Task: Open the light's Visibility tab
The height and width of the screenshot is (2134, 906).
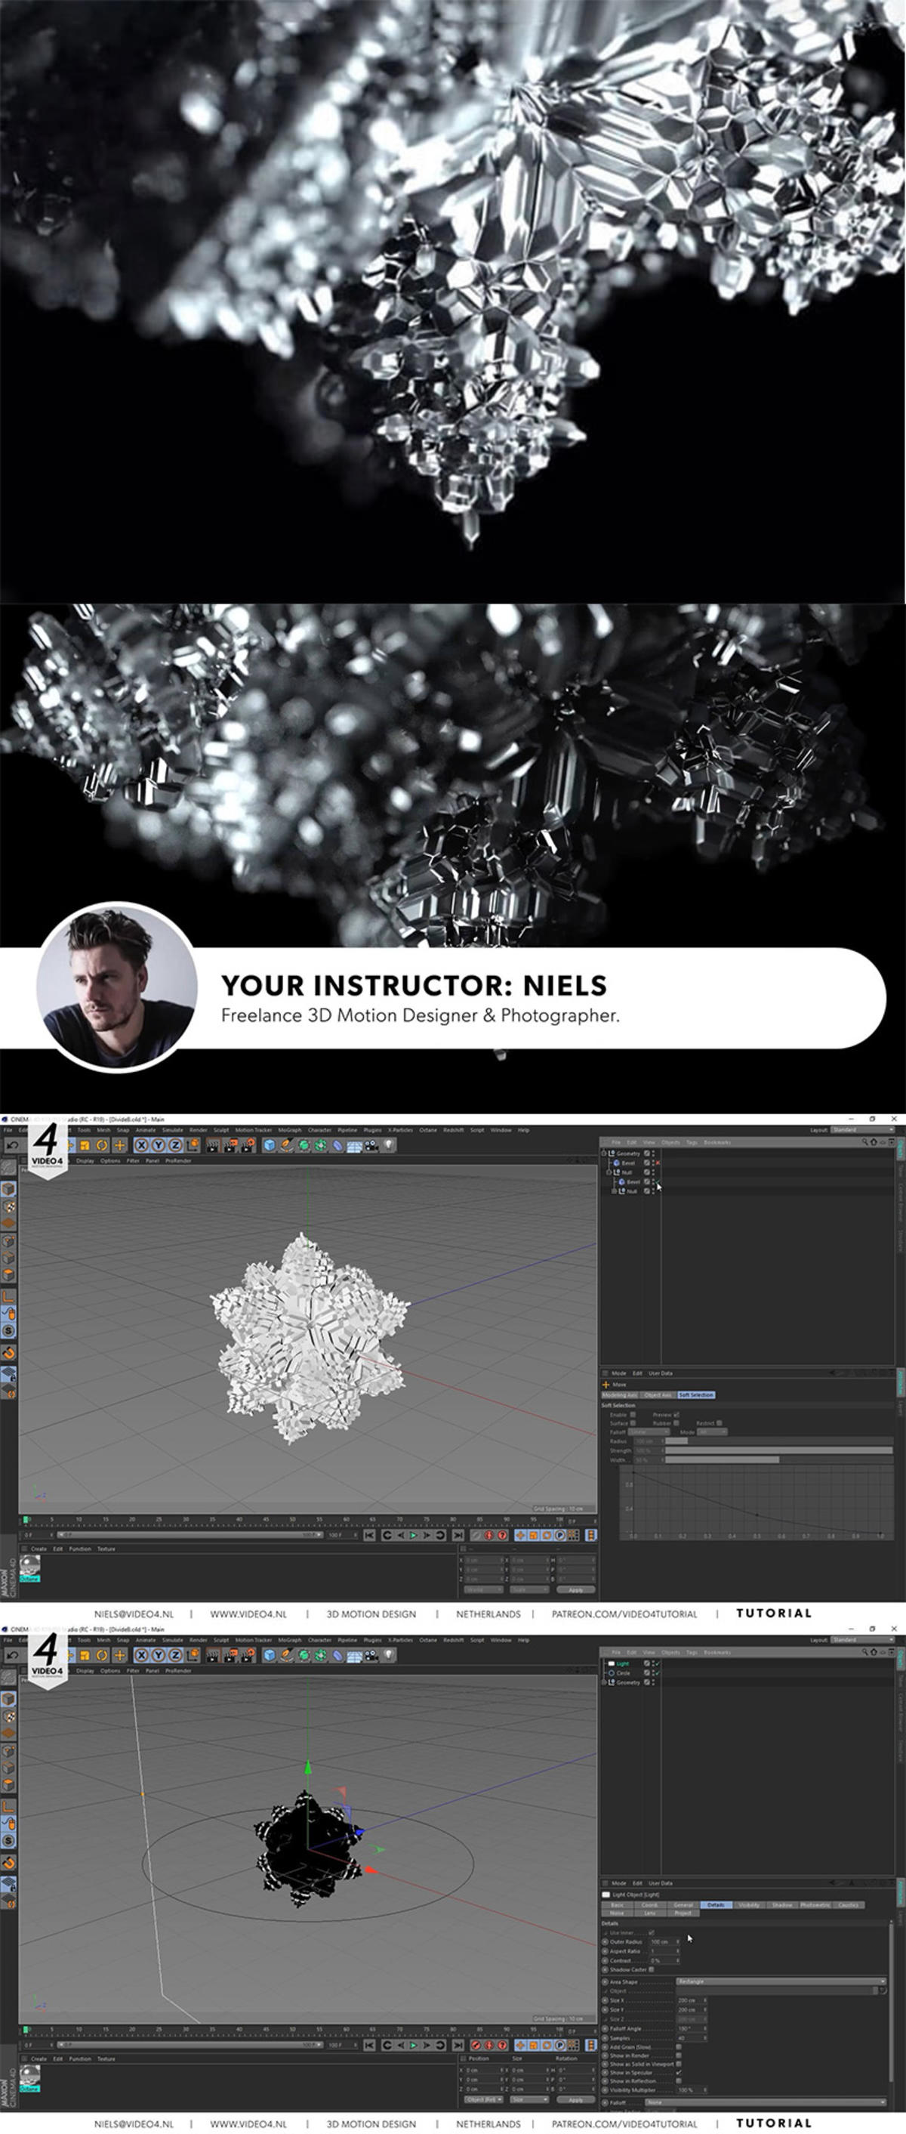Action: click(x=749, y=1904)
